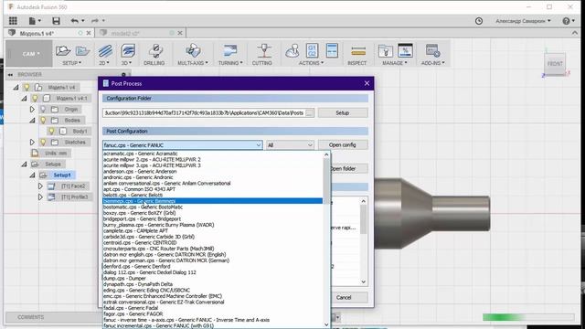Click the browse '...' button for configuration folder
585x329 pixels.
click(309, 113)
